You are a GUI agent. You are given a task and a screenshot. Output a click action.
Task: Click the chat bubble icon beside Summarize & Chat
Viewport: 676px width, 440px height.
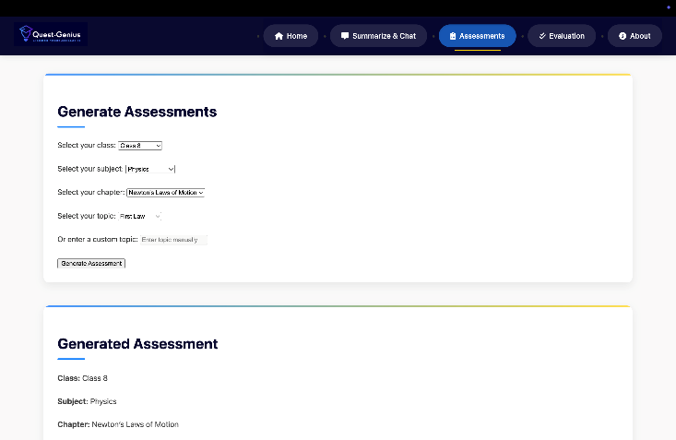[x=345, y=36]
